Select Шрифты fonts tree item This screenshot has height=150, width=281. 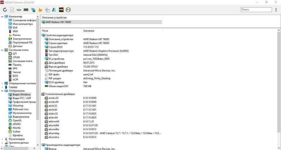coord(15,135)
